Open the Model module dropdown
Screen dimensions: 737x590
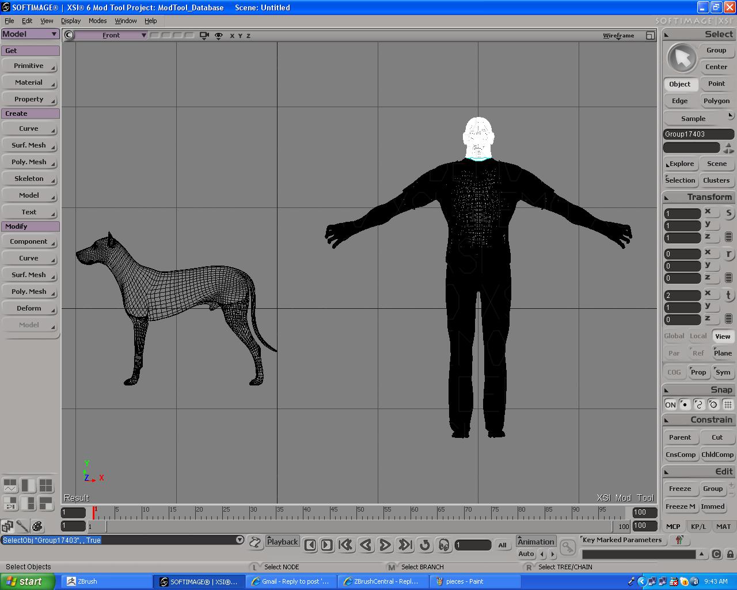[30, 34]
